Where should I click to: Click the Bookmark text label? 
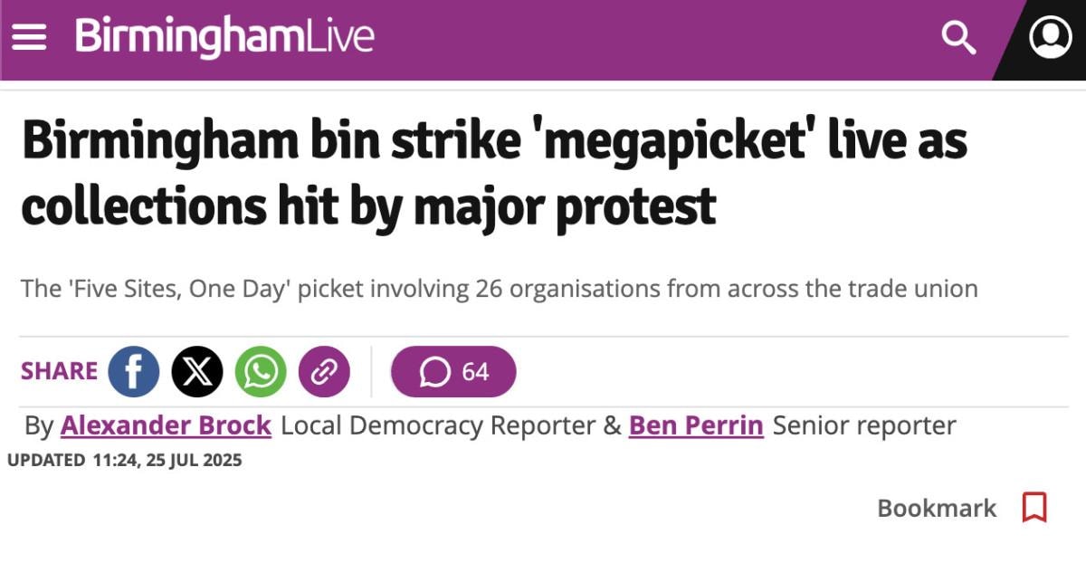coord(937,509)
